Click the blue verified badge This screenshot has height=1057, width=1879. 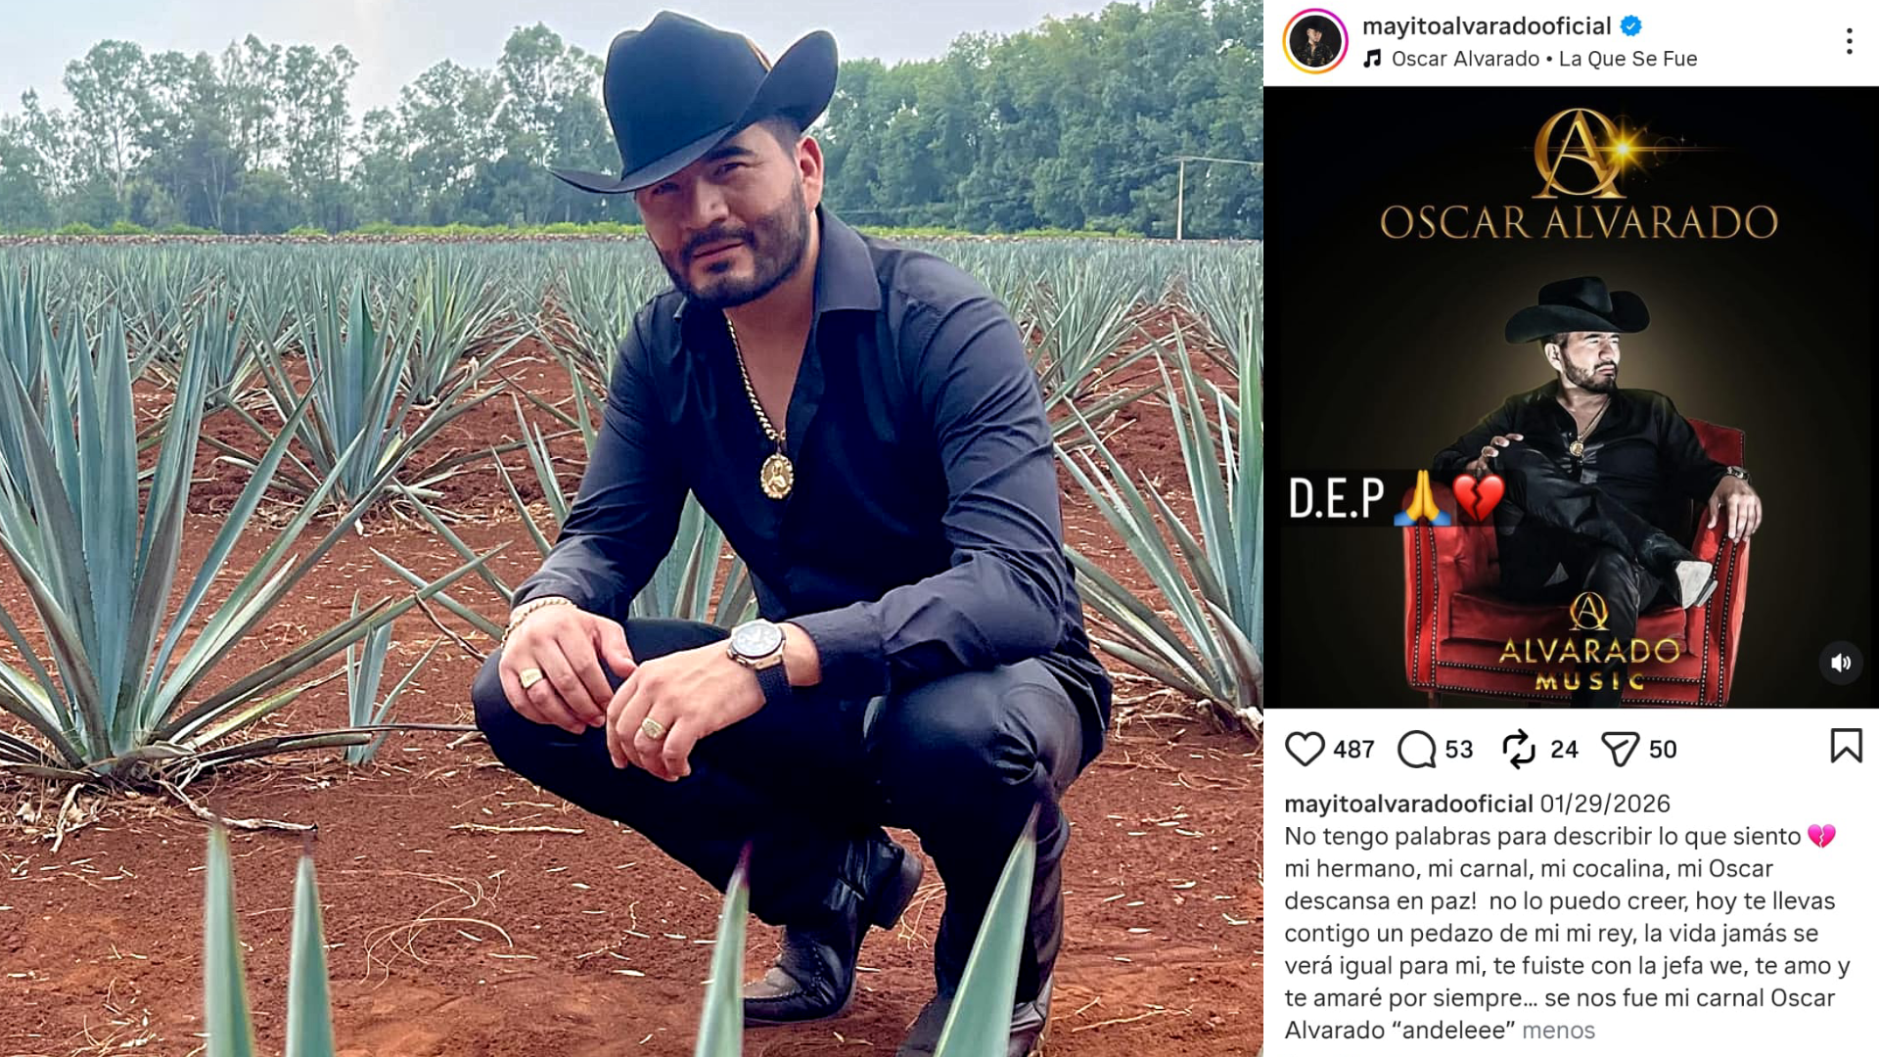click(x=1631, y=26)
